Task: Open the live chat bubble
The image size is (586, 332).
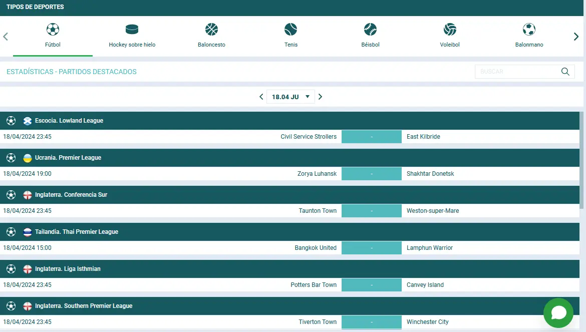Action: pyautogui.click(x=558, y=313)
